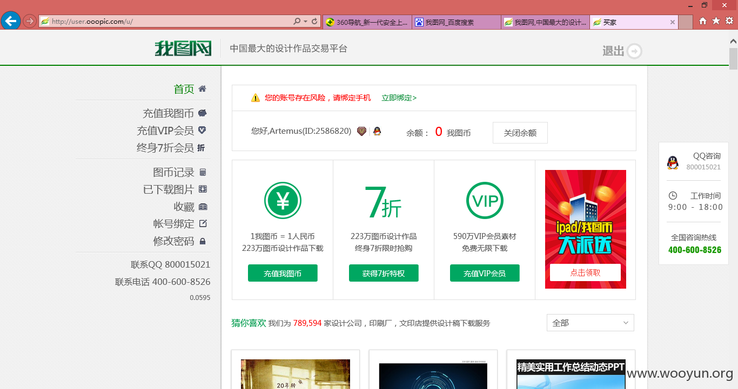This screenshot has height=389, width=738.
Task: Switch to 我图网,中国最大的设计 tab
Action: click(x=546, y=22)
